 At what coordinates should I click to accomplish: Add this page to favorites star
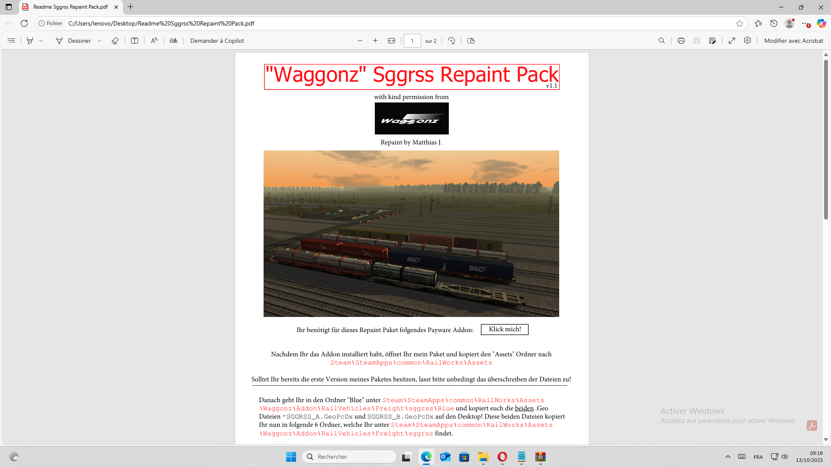coord(740,23)
